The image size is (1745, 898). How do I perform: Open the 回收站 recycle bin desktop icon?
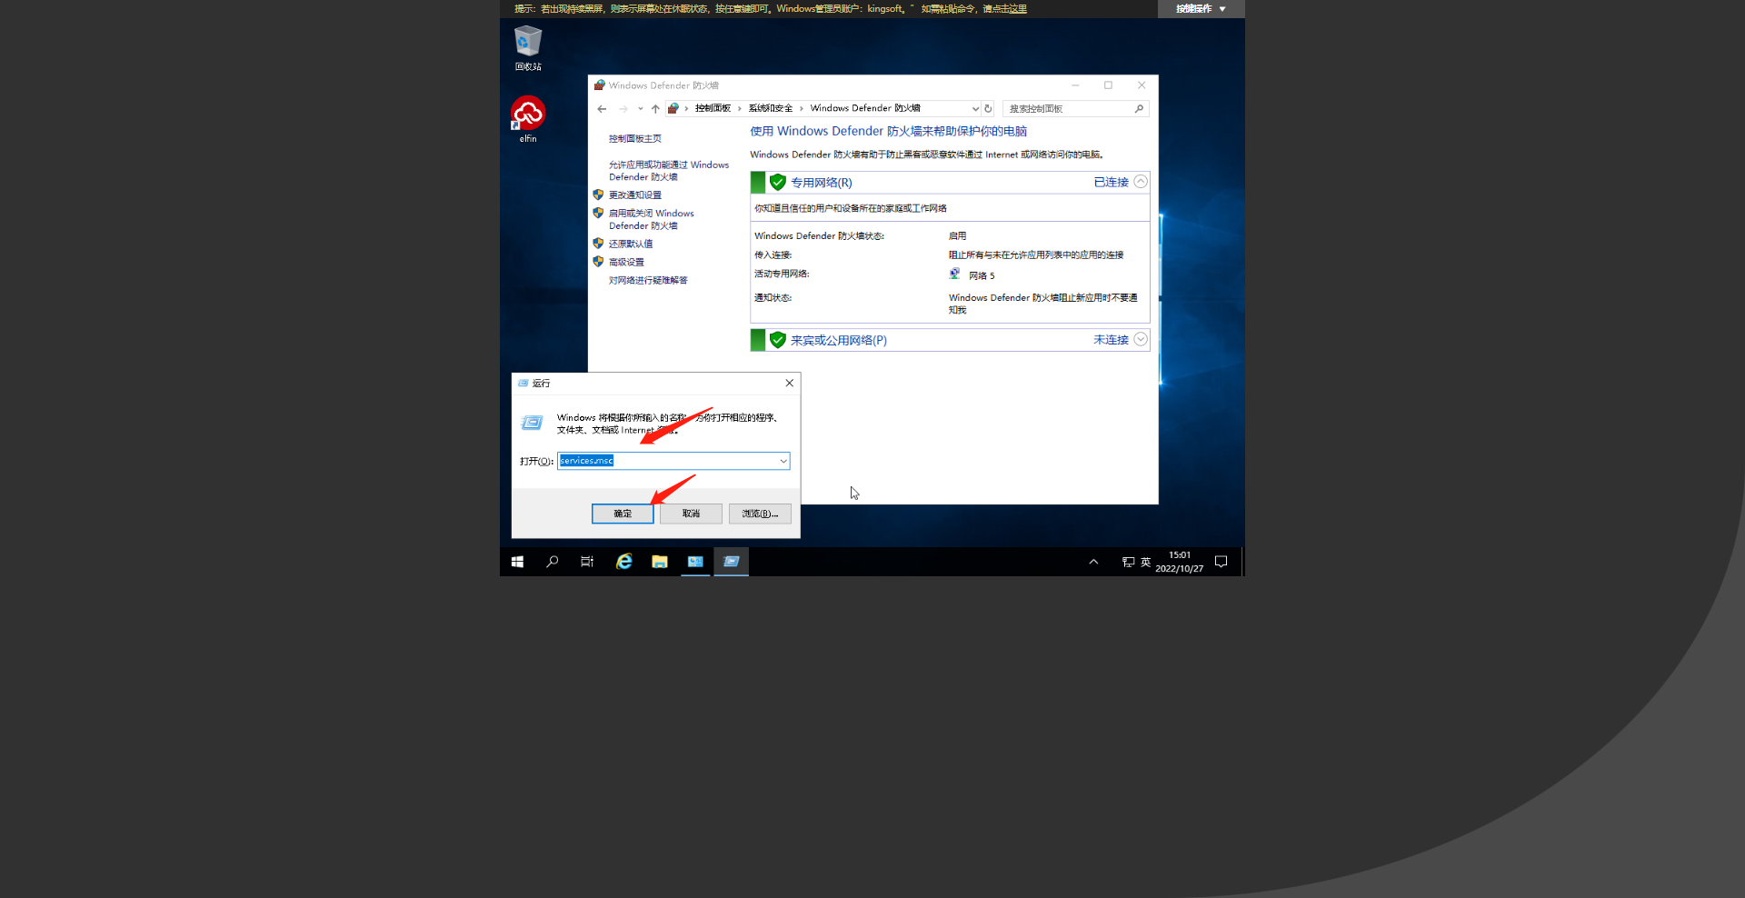(x=528, y=48)
